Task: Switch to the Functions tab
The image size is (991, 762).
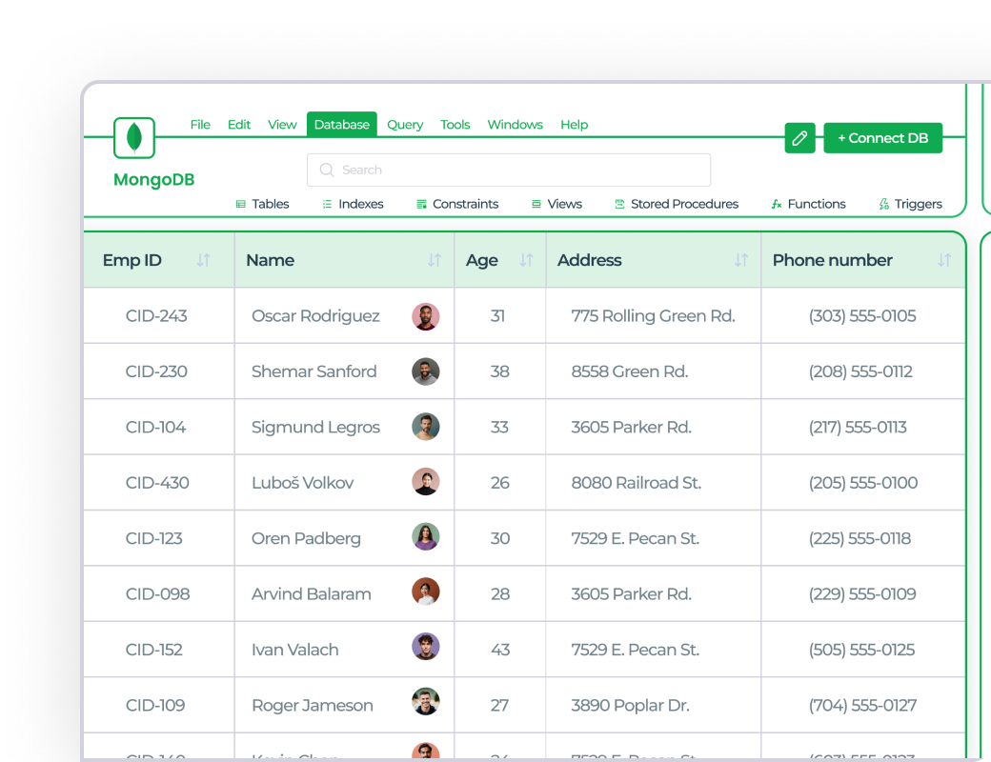Action: [x=808, y=204]
